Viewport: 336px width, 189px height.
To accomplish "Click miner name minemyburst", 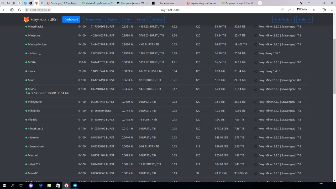I will point(36,146).
